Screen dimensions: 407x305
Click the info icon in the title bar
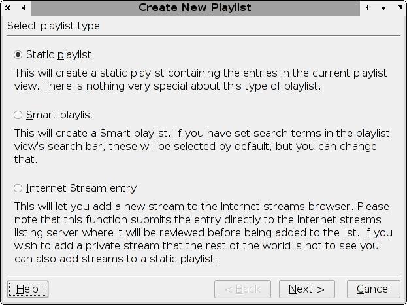click(368, 8)
